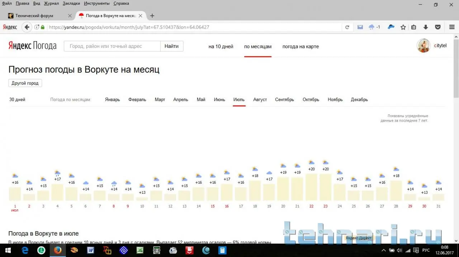The image size is (459, 257).
Task: Select month Июнь
Action: tap(219, 100)
